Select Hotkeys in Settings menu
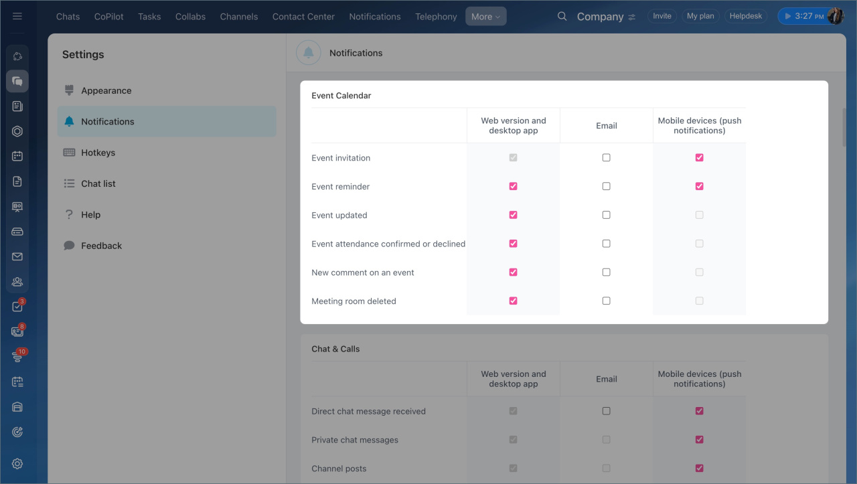This screenshot has width=857, height=484. (x=98, y=153)
